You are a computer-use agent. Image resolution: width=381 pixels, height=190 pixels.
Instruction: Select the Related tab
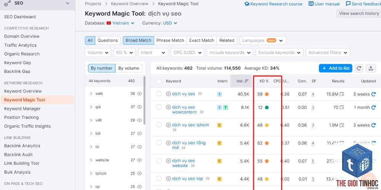pos(227,41)
